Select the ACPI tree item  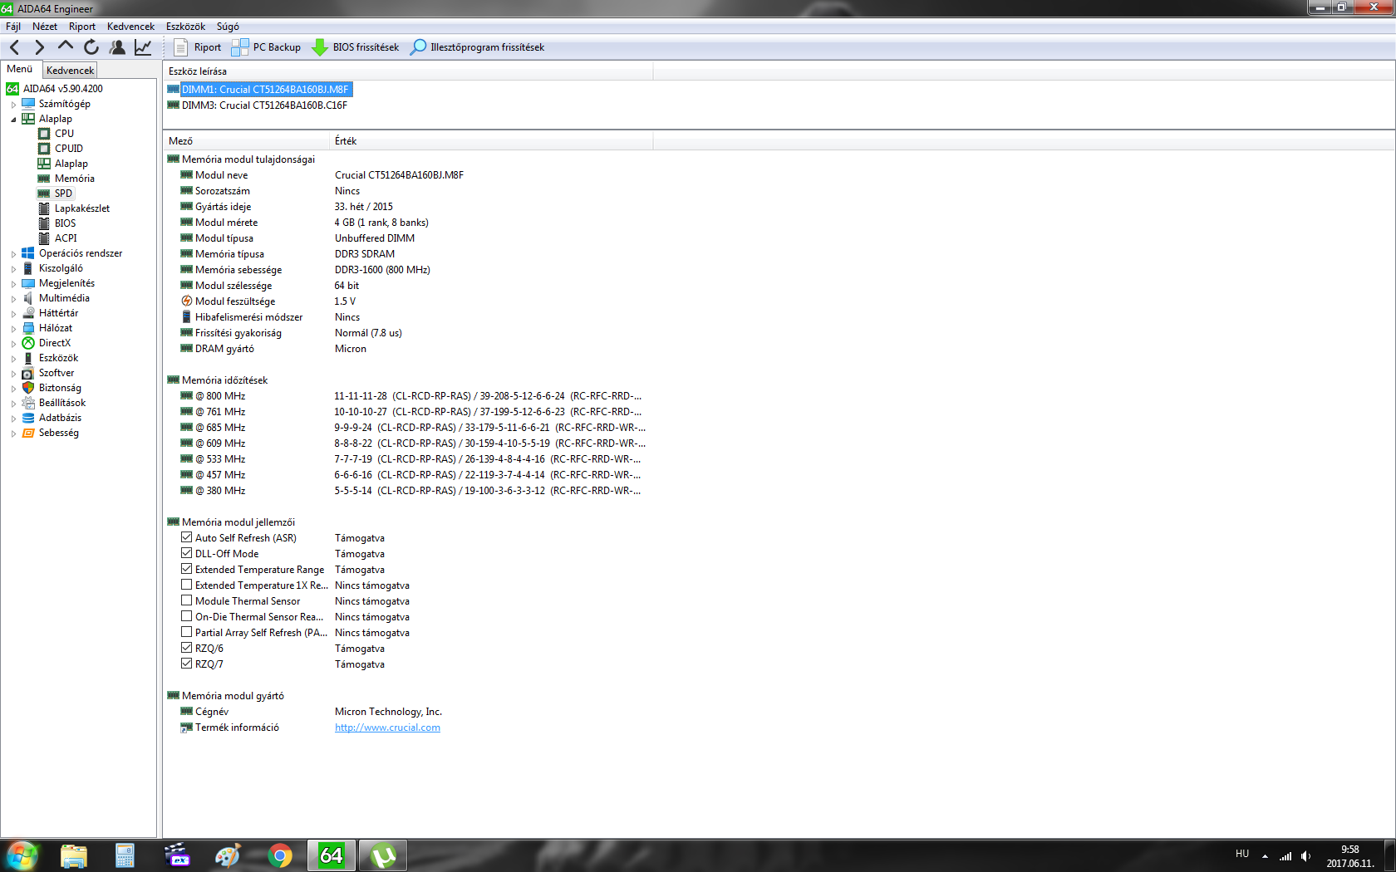[x=66, y=238]
